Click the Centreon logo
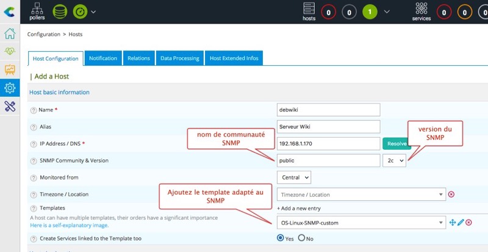 [10, 11]
